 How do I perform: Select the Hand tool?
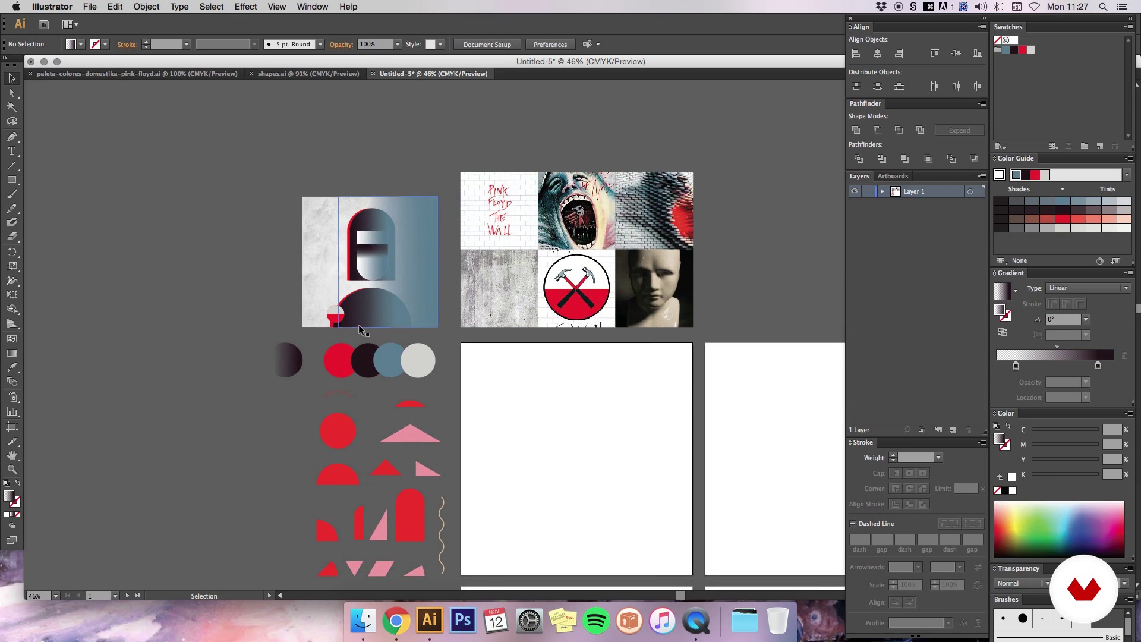coord(11,456)
